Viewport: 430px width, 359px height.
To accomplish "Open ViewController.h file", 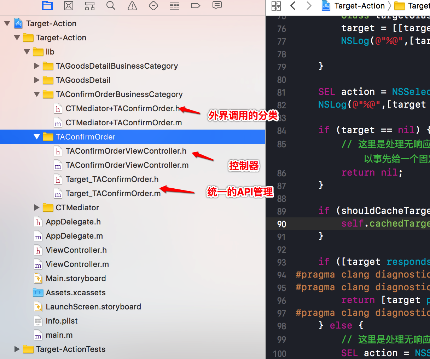I will 76,250.
